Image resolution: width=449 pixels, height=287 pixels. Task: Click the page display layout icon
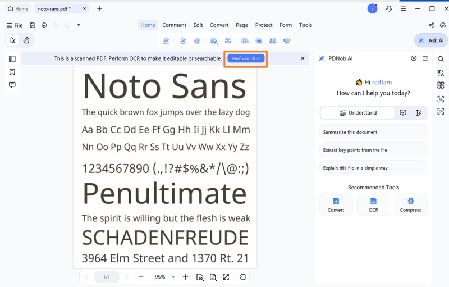213,277
